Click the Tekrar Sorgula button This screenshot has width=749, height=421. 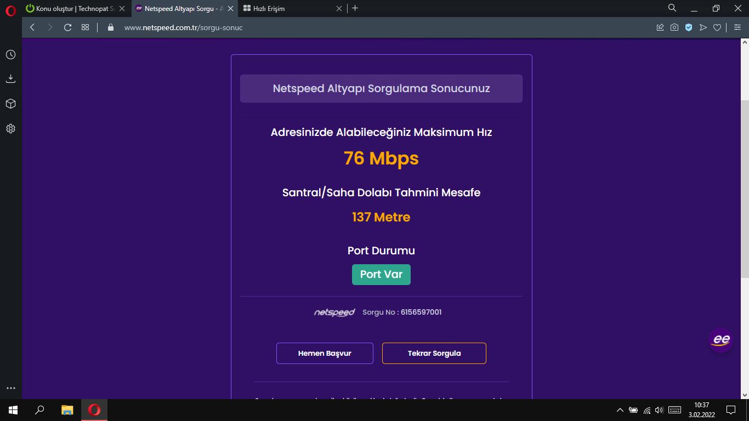pos(434,353)
